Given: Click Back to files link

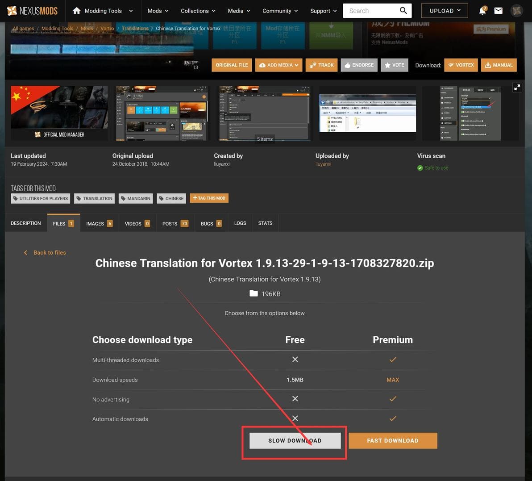Looking at the screenshot, I should (50, 252).
